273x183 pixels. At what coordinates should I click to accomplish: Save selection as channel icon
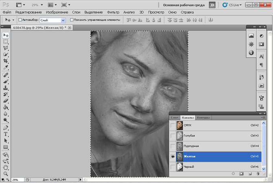[241, 174]
